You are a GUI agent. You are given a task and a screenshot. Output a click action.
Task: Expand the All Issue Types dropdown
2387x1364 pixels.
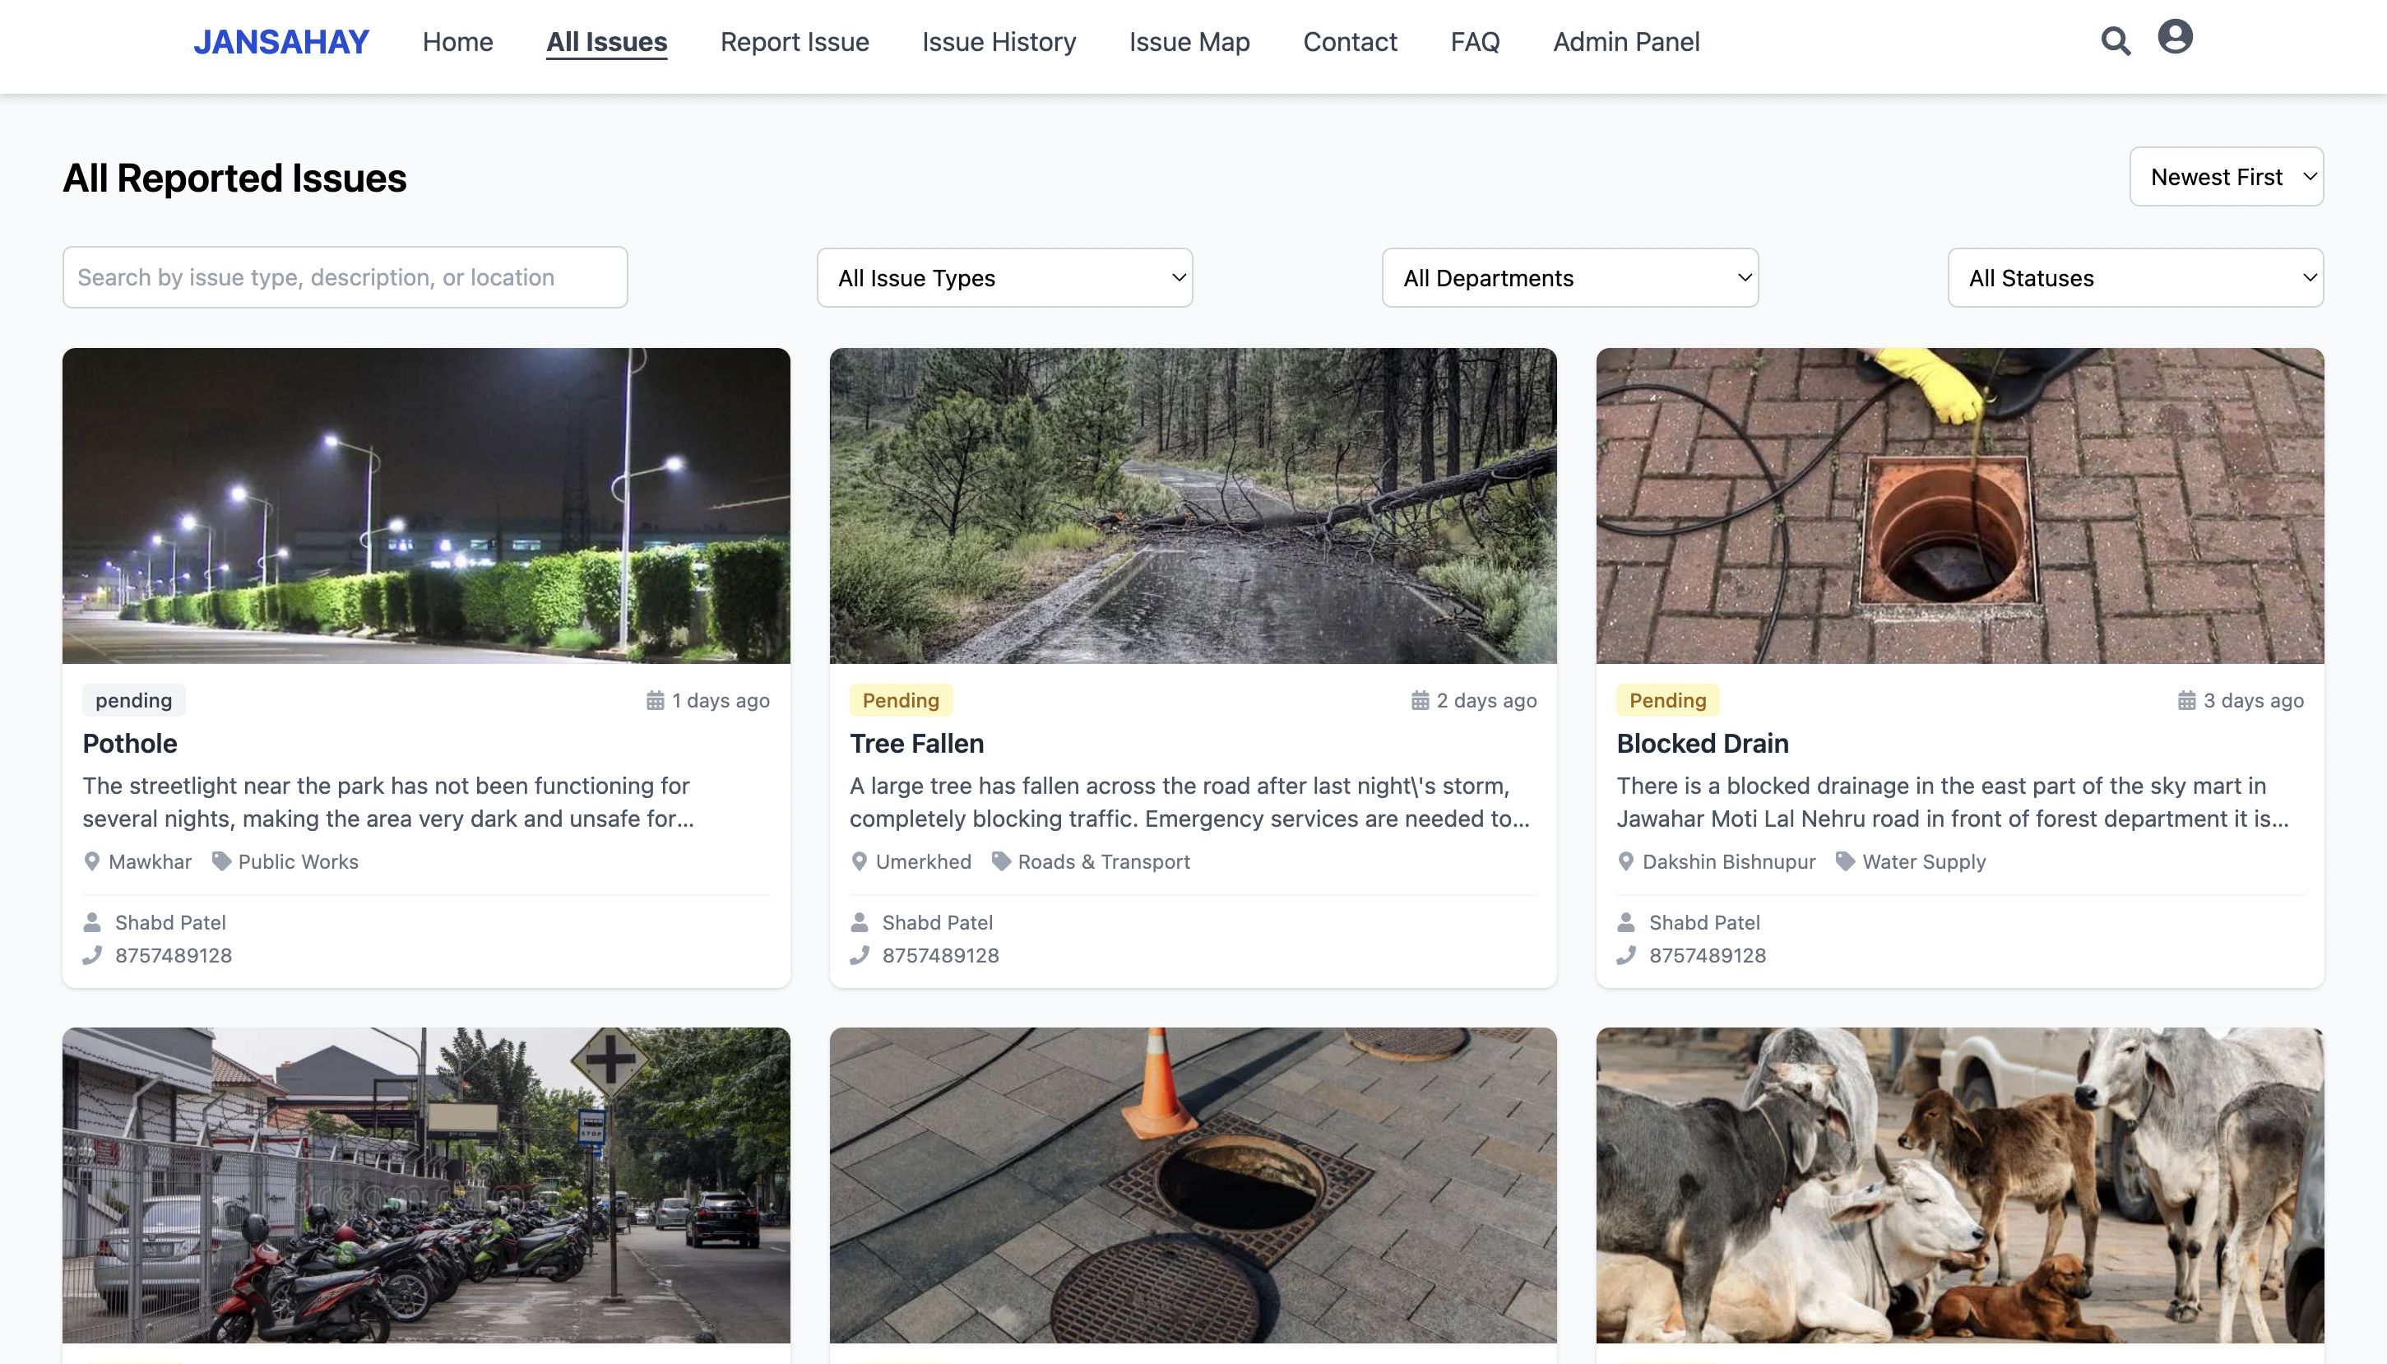click(1003, 278)
